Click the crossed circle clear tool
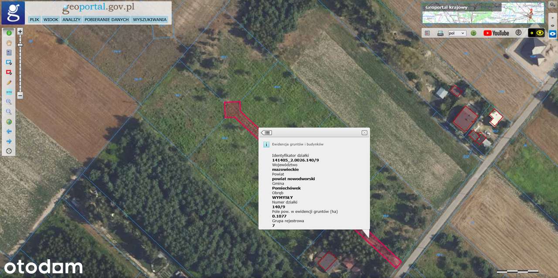Screen dimensions: 558x278 click(x=9, y=151)
